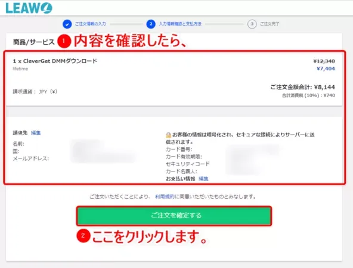Click the 名前 label
The height and width of the screenshot is (268, 353).
tap(18, 144)
